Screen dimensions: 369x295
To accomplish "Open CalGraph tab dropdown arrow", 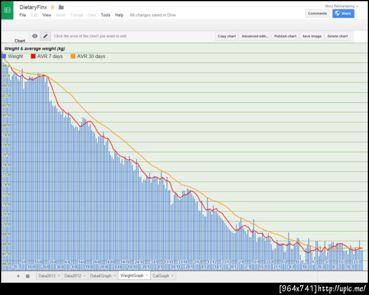I will pos(172,276).
